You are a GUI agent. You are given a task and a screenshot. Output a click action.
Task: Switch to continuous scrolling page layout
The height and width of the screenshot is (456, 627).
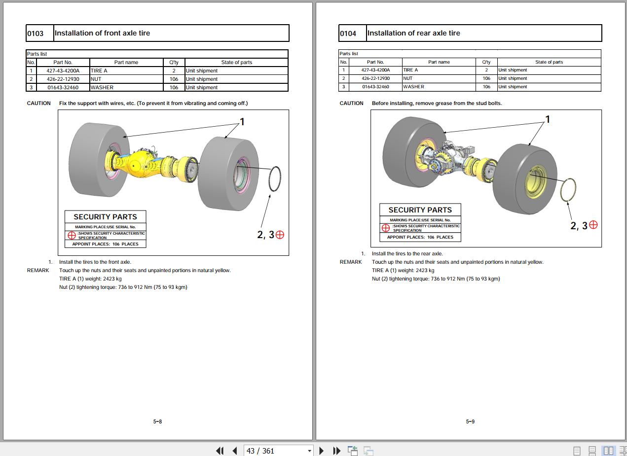tap(592, 451)
